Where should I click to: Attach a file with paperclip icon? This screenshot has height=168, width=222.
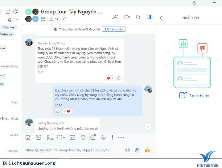click(50, 138)
